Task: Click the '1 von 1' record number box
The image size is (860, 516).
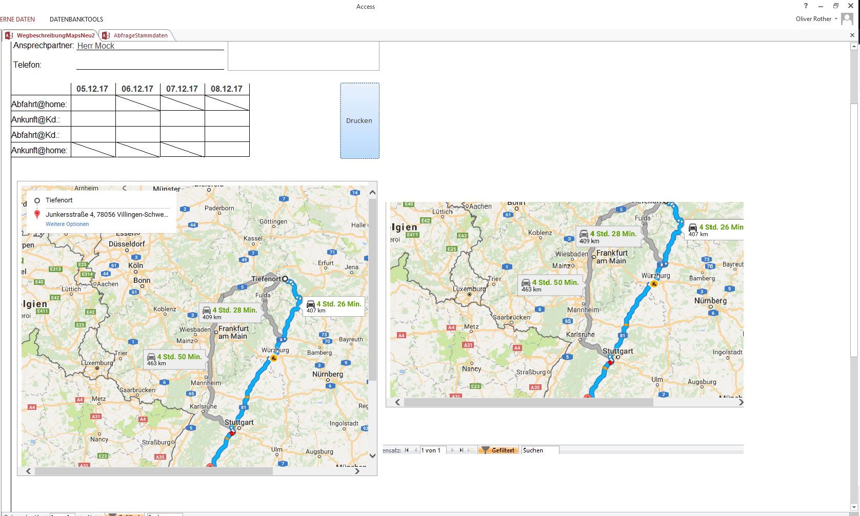Action: click(x=433, y=450)
